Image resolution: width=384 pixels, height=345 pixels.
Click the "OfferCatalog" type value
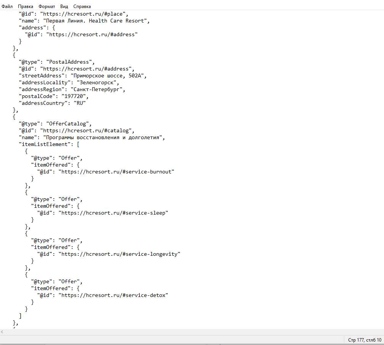(67, 124)
